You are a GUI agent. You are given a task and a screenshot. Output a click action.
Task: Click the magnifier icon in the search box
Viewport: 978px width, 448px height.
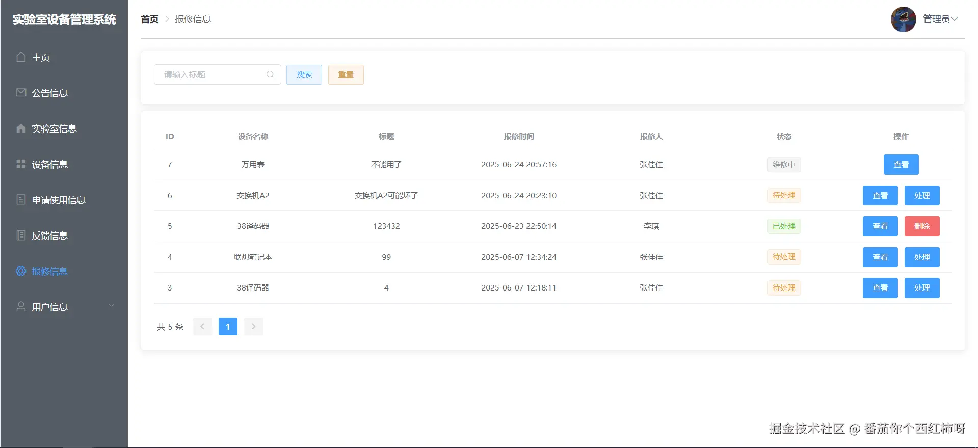270,74
